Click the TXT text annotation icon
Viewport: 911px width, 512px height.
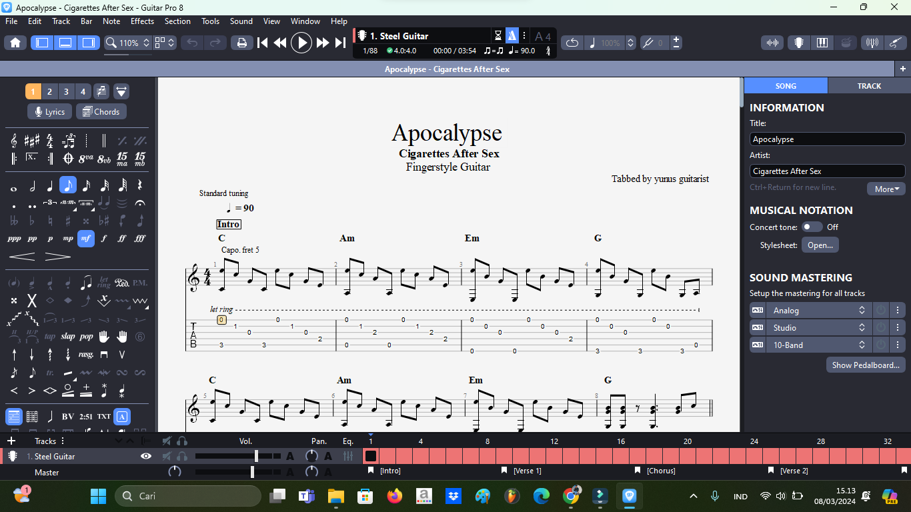pyautogui.click(x=104, y=417)
